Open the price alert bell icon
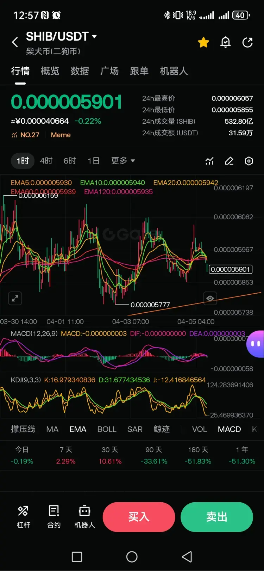264x571 pixels. [x=225, y=43]
